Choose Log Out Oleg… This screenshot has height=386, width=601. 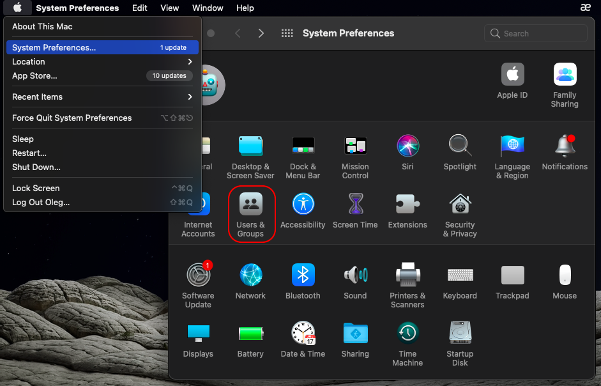coord(102,202)
